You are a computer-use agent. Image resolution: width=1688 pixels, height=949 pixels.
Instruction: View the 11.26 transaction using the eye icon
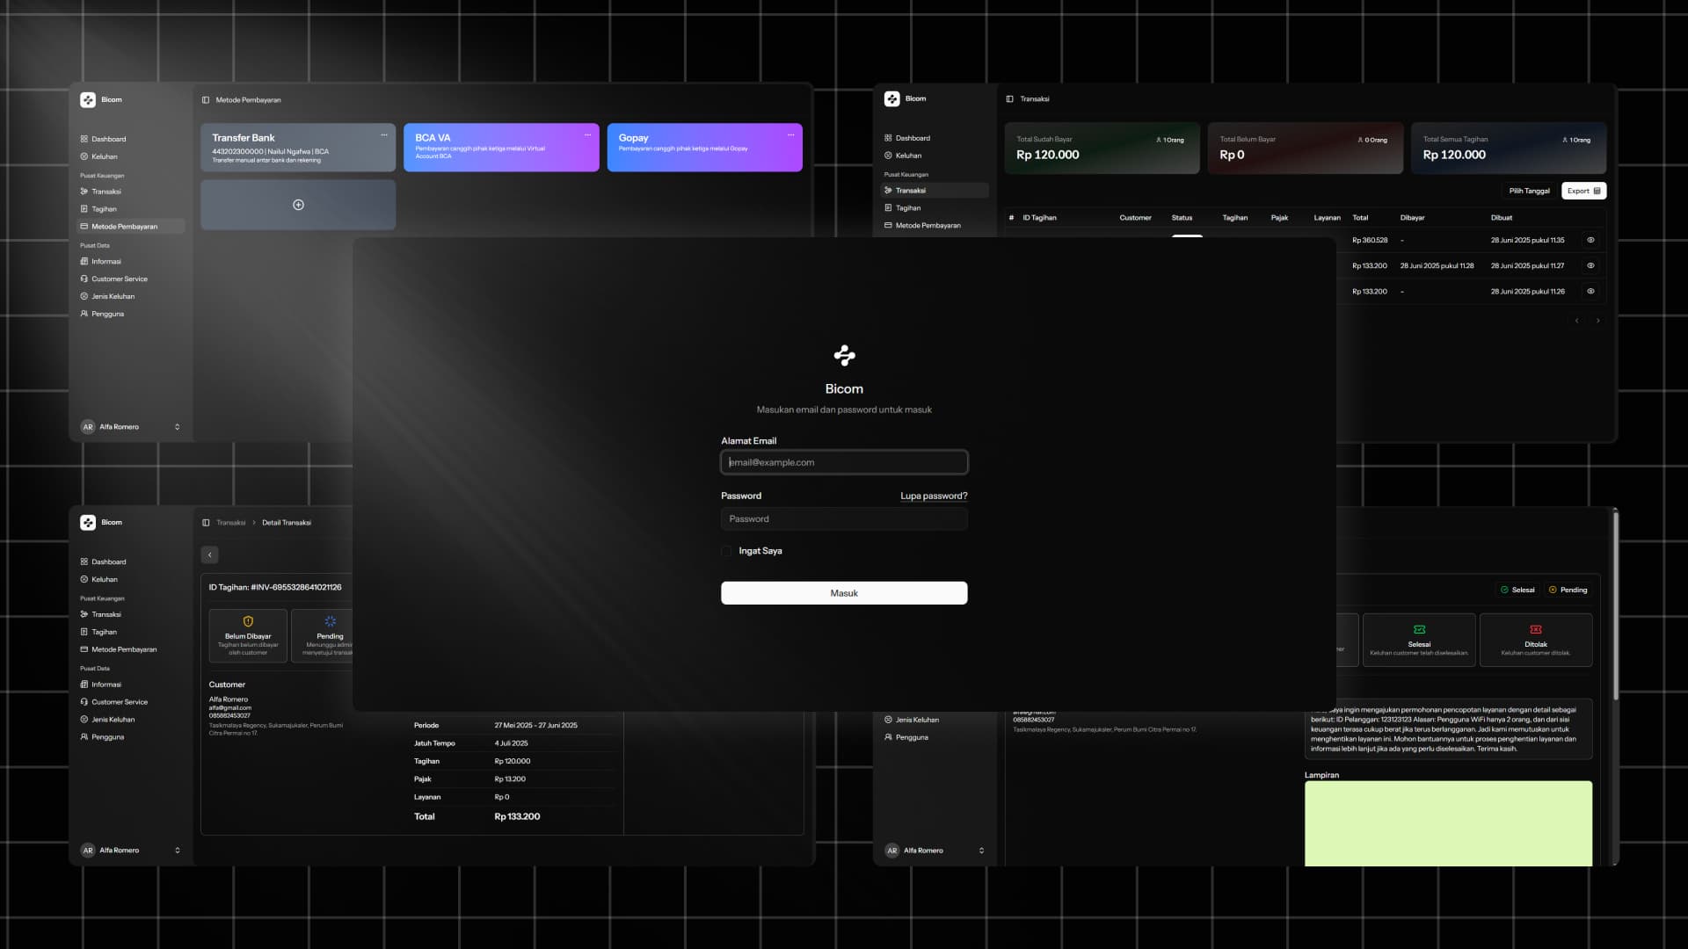pos(1590,291)
